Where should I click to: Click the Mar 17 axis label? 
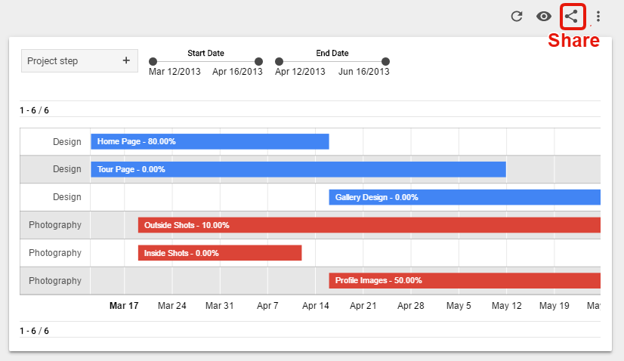(x=124, y=306)
